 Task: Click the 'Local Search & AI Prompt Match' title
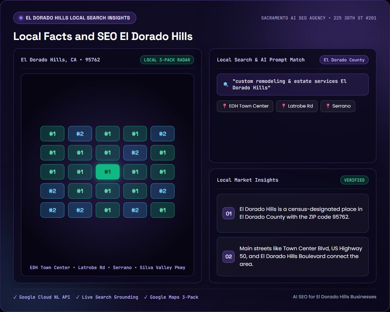click(261, 60)
